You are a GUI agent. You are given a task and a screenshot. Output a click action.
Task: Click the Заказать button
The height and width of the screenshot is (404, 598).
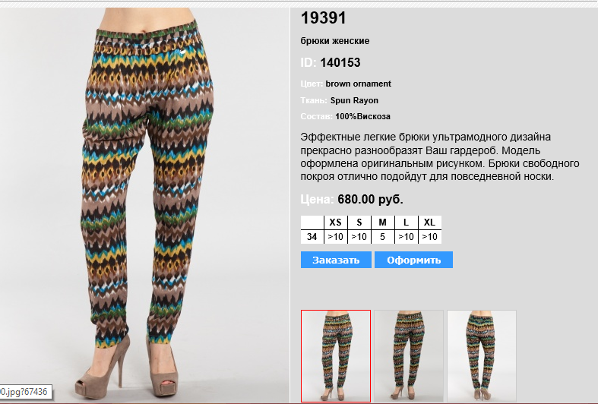click(x=336, y=260)
